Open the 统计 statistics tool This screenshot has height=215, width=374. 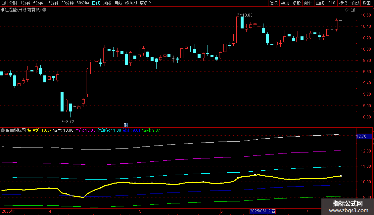[308, 3]
